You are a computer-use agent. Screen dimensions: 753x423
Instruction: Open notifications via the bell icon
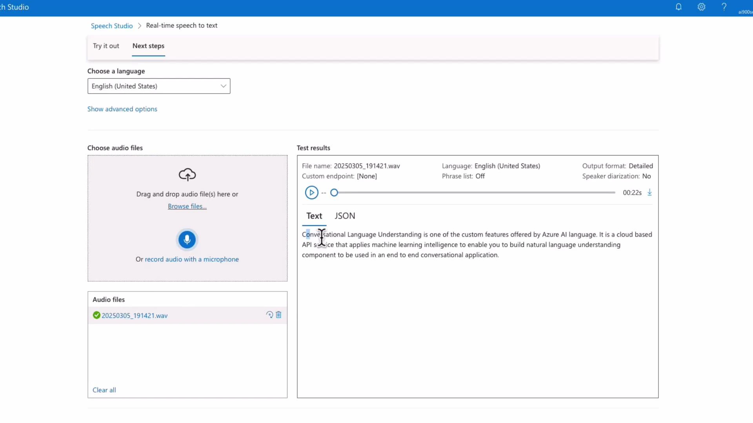point(679,7)
